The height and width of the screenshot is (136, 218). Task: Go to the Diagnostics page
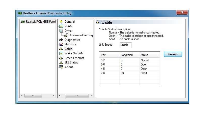tap(72, 40)
